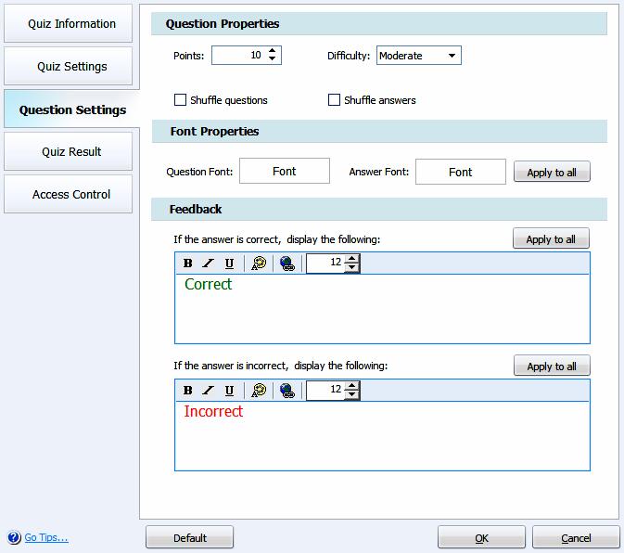
Task: Open the Go Tips link
Action: (46, 537)
